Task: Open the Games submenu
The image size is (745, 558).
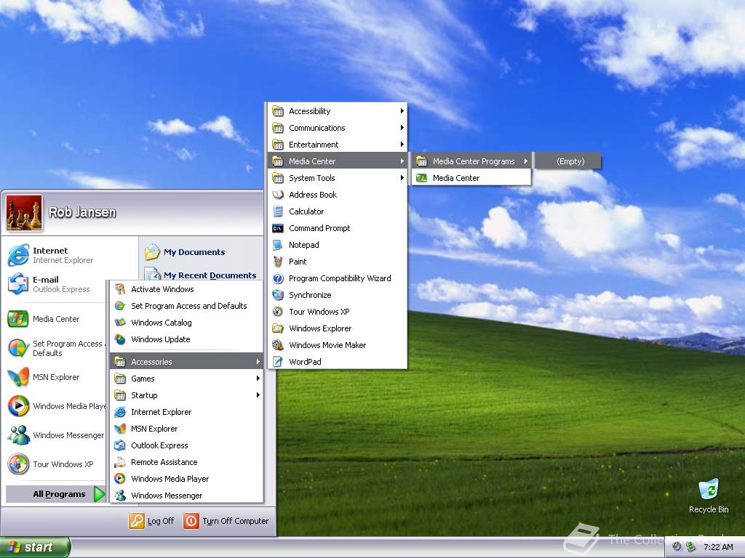Action: point(143,379)
